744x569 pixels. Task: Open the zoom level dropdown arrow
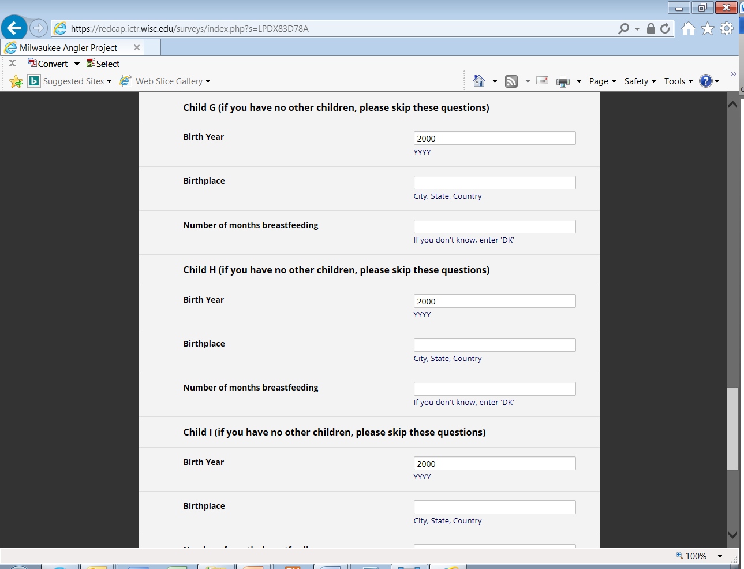pyautogui.click(x=720, y=556)
